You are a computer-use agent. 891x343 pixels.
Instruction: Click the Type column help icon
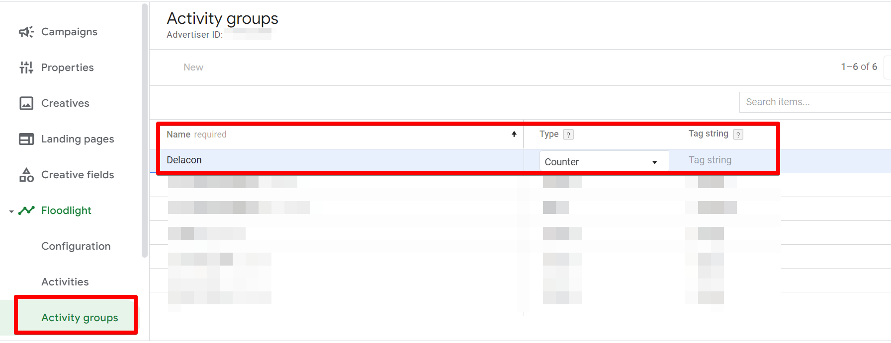[568, 135]
